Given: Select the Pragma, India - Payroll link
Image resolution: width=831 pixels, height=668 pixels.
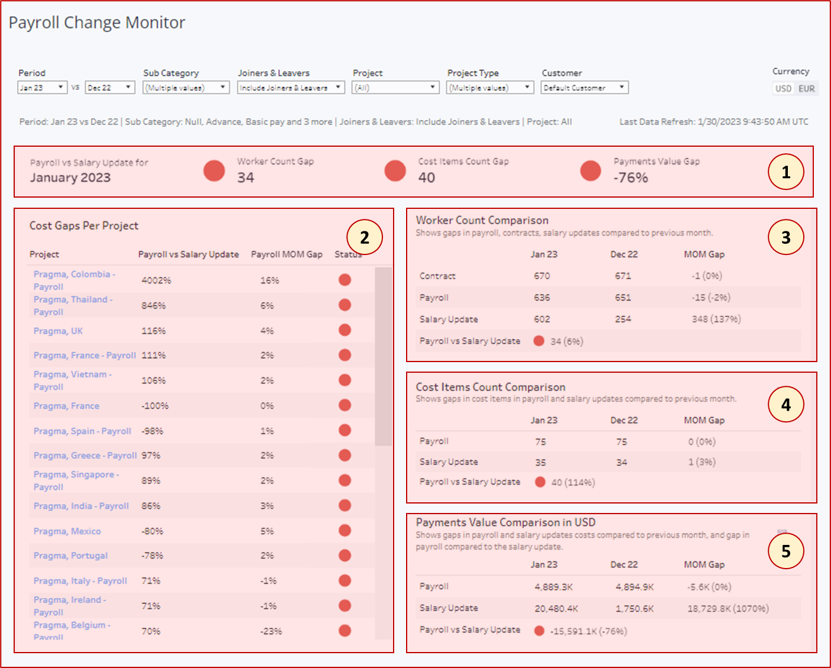Looking at the screenshot, I should click(x=81, y=506).
